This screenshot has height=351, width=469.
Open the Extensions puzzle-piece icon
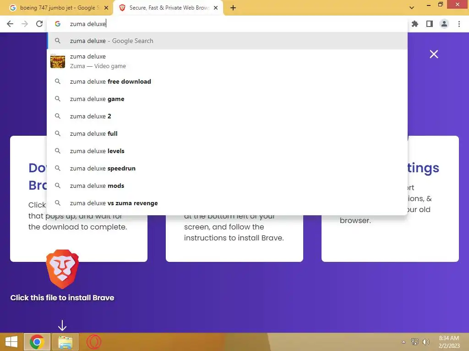pos(414,24)
